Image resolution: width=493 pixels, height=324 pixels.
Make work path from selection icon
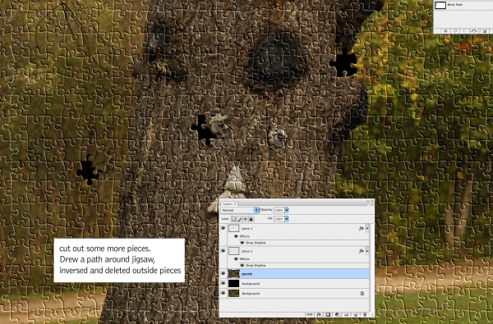[474, 31]
